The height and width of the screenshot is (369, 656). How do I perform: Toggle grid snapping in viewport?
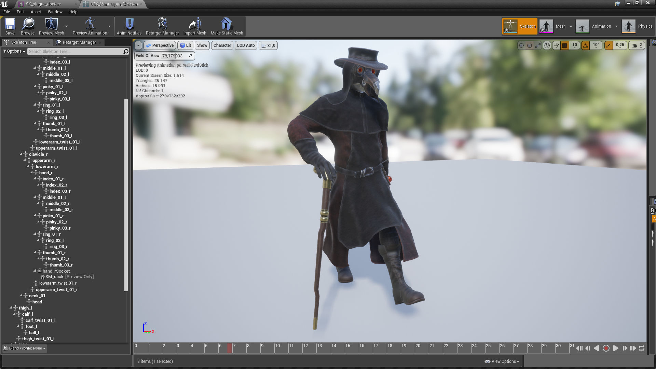[x=565, y=45]
